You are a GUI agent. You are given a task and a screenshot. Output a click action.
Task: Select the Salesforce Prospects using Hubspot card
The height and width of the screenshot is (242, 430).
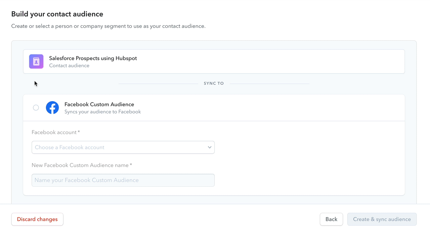click(214, 62)
